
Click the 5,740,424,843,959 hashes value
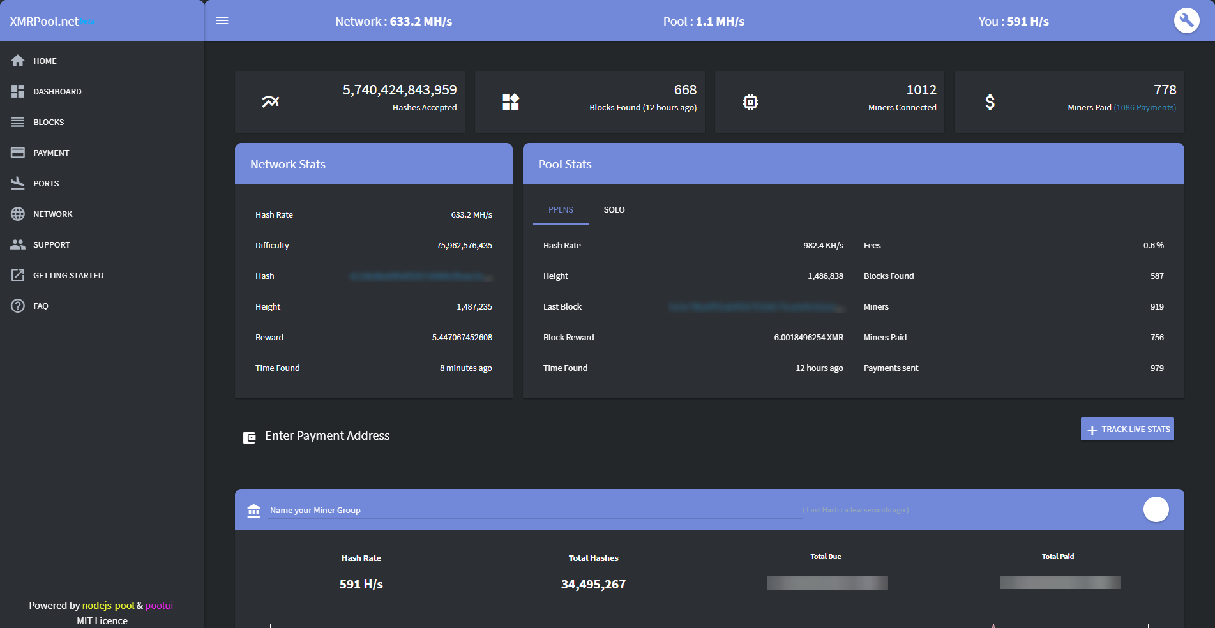pyautogui.click(x=400, y=90)
